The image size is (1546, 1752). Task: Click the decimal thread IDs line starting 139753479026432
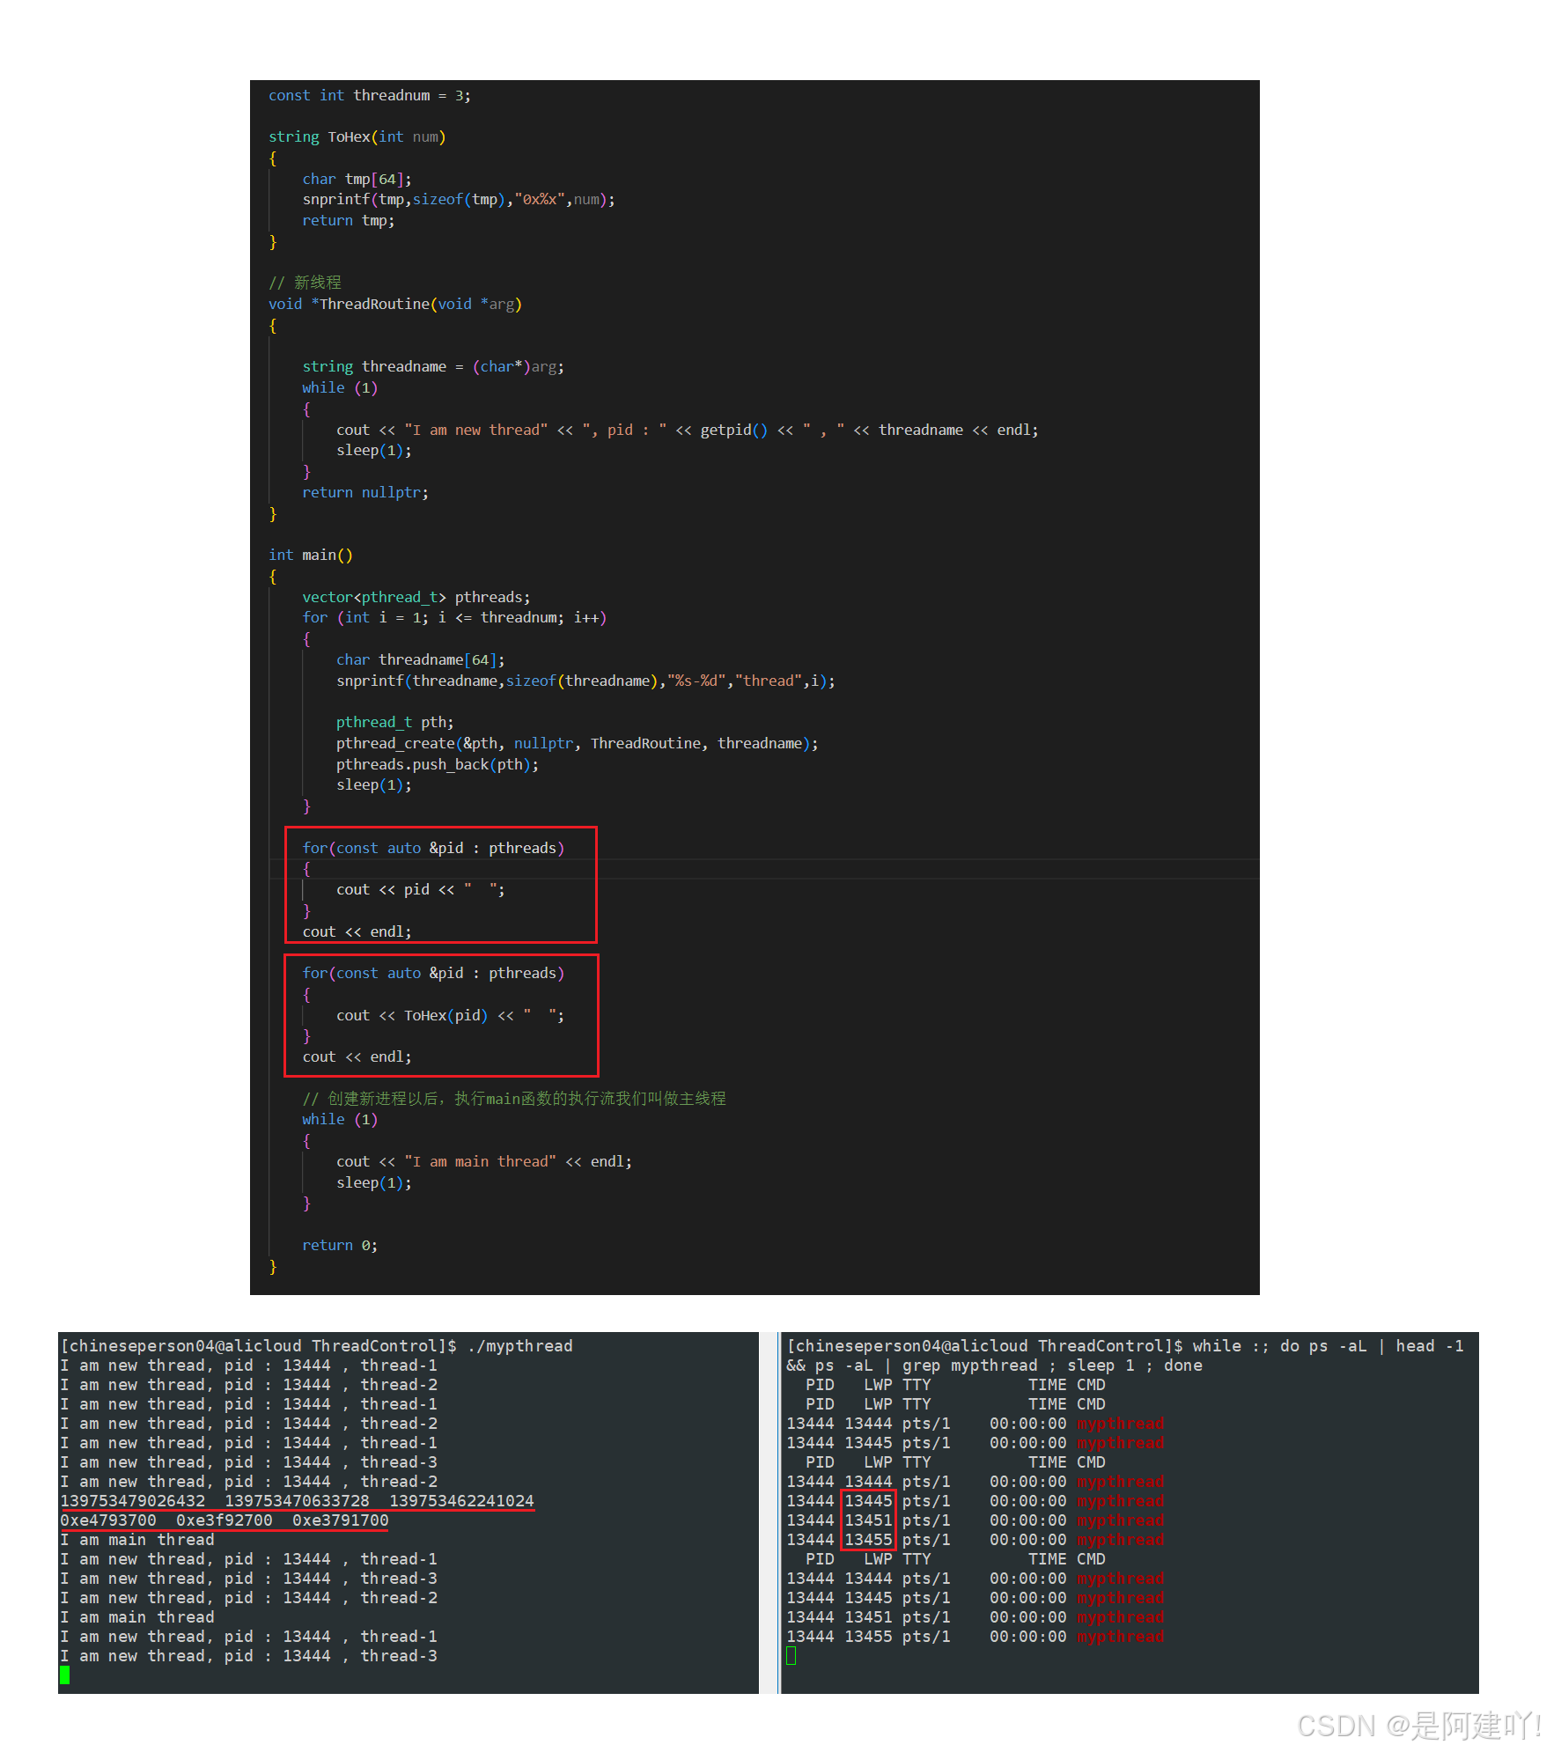click(297, 1500)
